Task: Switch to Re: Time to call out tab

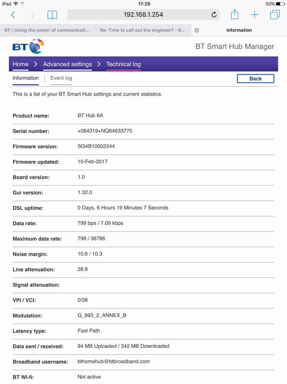Action: (143, 30)
